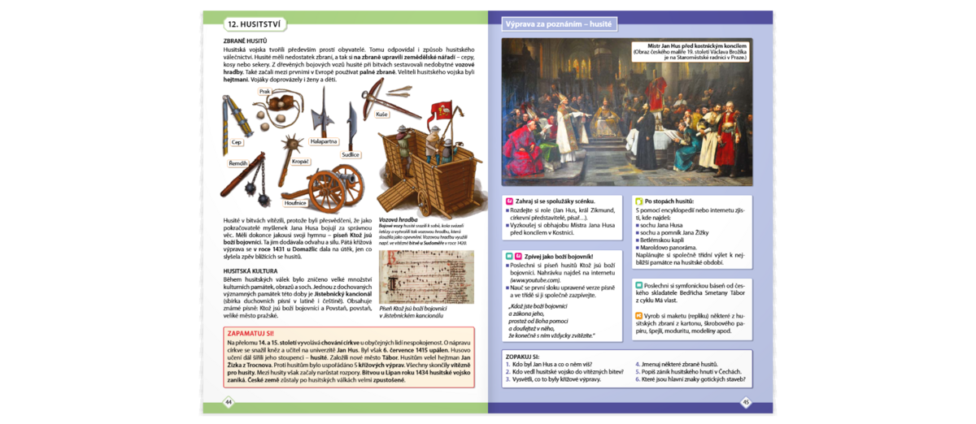Click the painting of Jan Hus at the council
The width and height of the screenshot is (976, 424).
627,112
